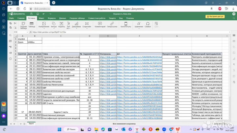This screenshot has width=237, height=133.
Task: Open the Файл menu
Action: point(11,18)
